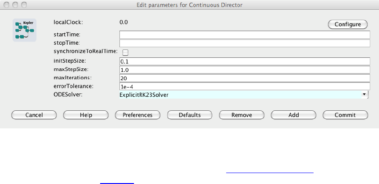Click the Preferences button
The height and width of the screenshot is (184, 379).
click(137, 115)
